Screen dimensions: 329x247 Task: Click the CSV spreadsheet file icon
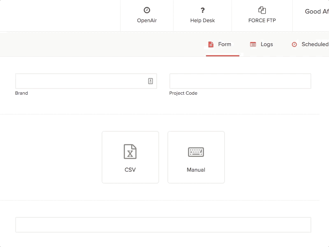tap(130, 151)
